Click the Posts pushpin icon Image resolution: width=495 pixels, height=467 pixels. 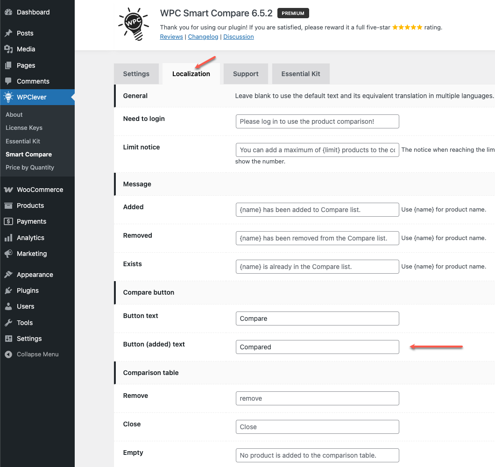point(8,33)
